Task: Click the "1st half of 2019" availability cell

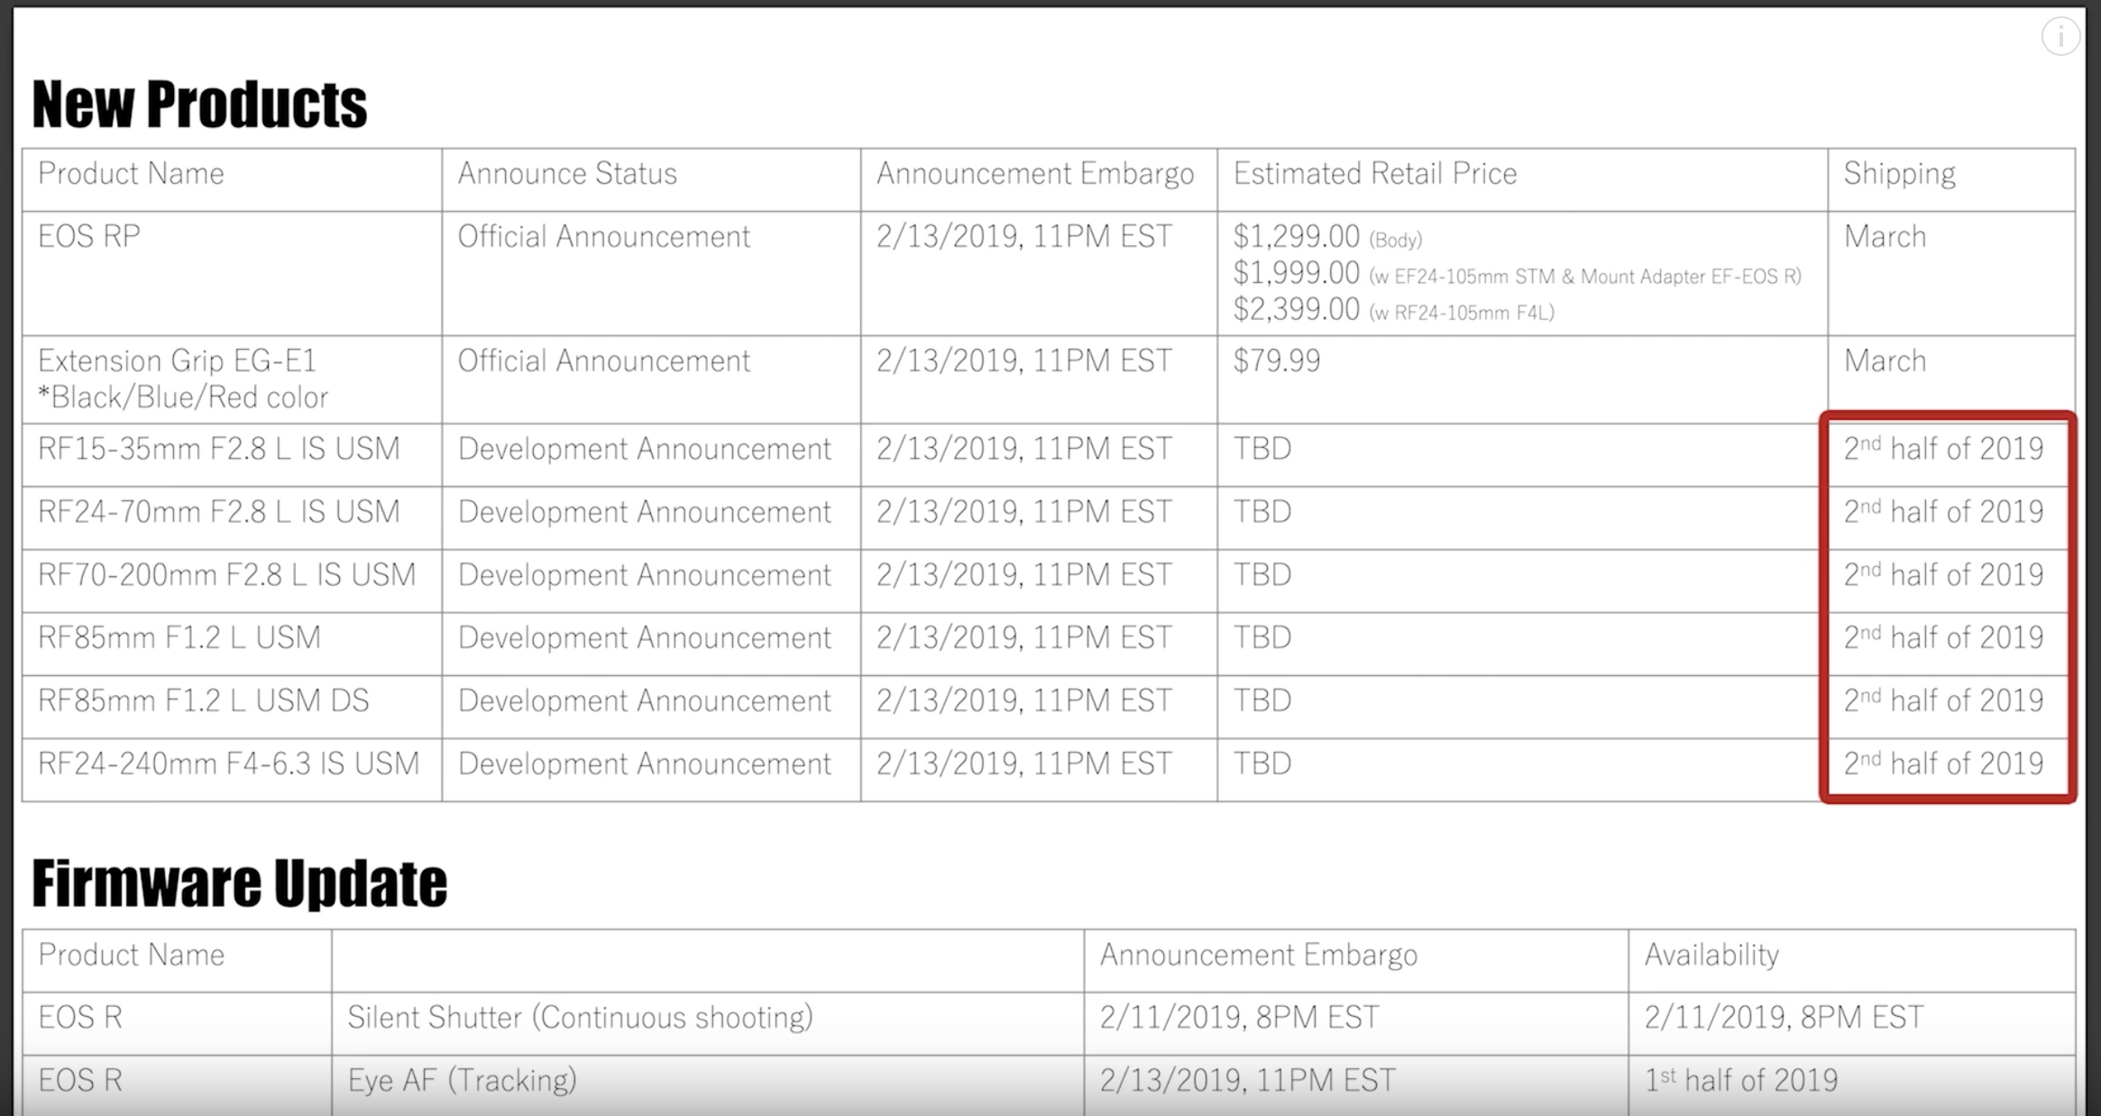Action: click(1740, 1081)
